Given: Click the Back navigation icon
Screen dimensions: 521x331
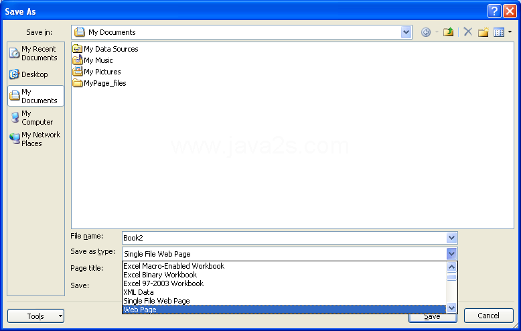Looking at the screenshot, I should (x=426, y=32).
